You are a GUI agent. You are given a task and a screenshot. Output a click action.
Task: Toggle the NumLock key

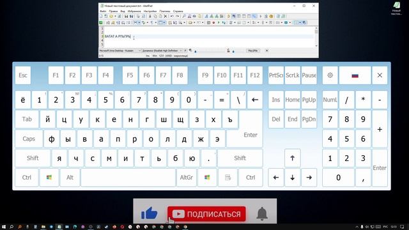[x=330, y=100]
